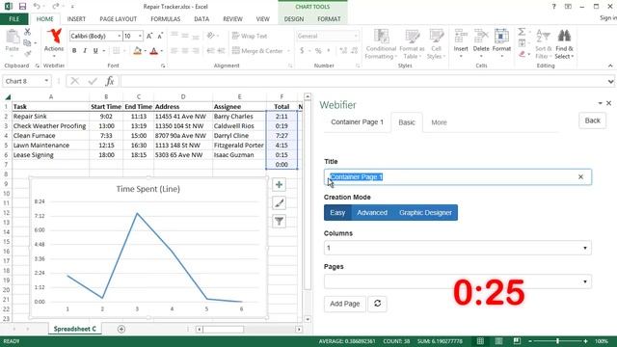Switch to chart FORMAT tab

(329, 19)
